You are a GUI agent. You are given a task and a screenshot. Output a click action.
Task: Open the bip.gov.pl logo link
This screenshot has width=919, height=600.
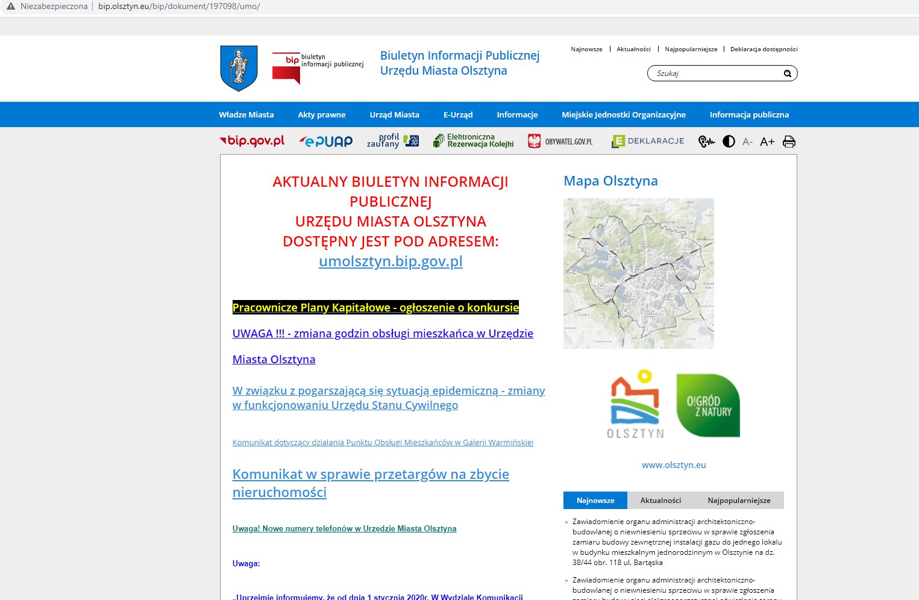tap(252, 141)
